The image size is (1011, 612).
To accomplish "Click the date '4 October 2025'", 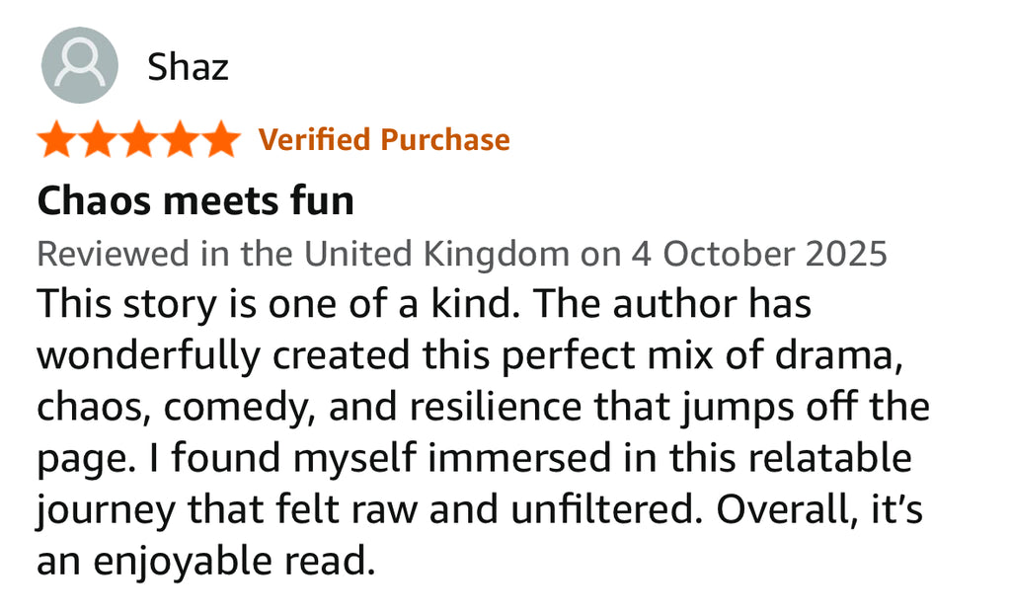I will coord(759,254).
